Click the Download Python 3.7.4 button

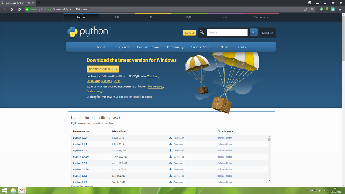(x=103, y=69)
